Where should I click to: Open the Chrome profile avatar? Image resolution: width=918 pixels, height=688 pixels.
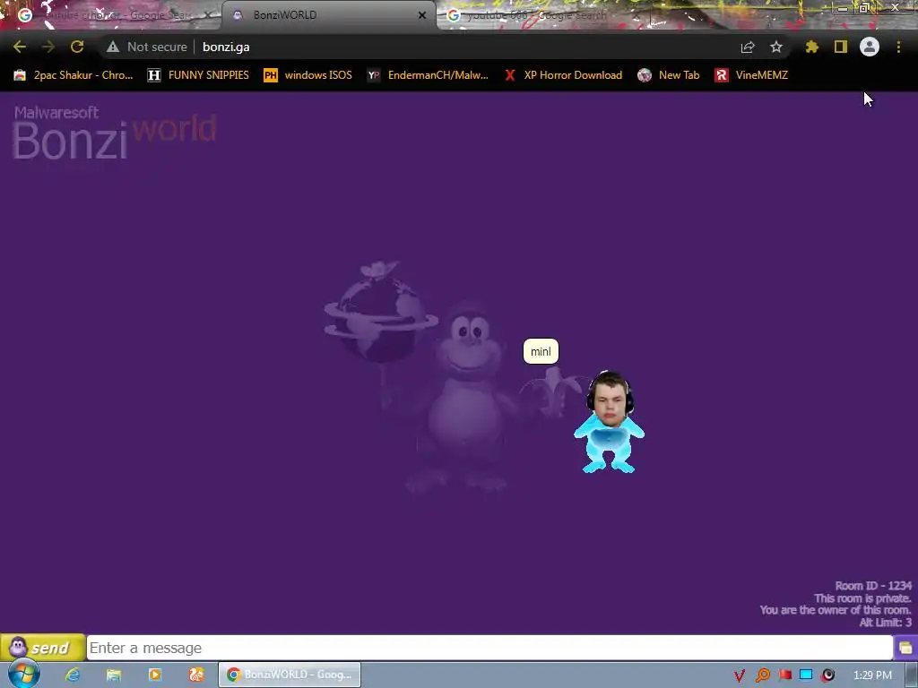click(870, 47)
